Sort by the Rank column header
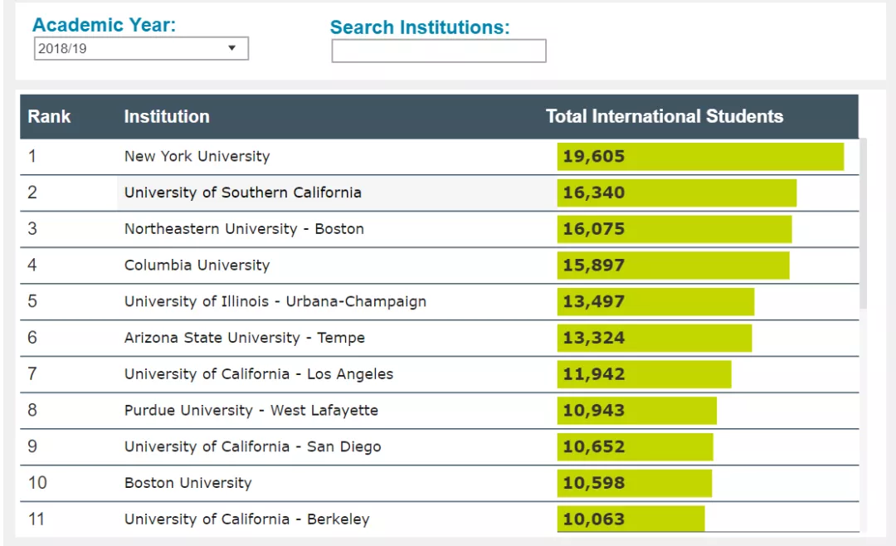896x546 pixels. coord(50,117)
